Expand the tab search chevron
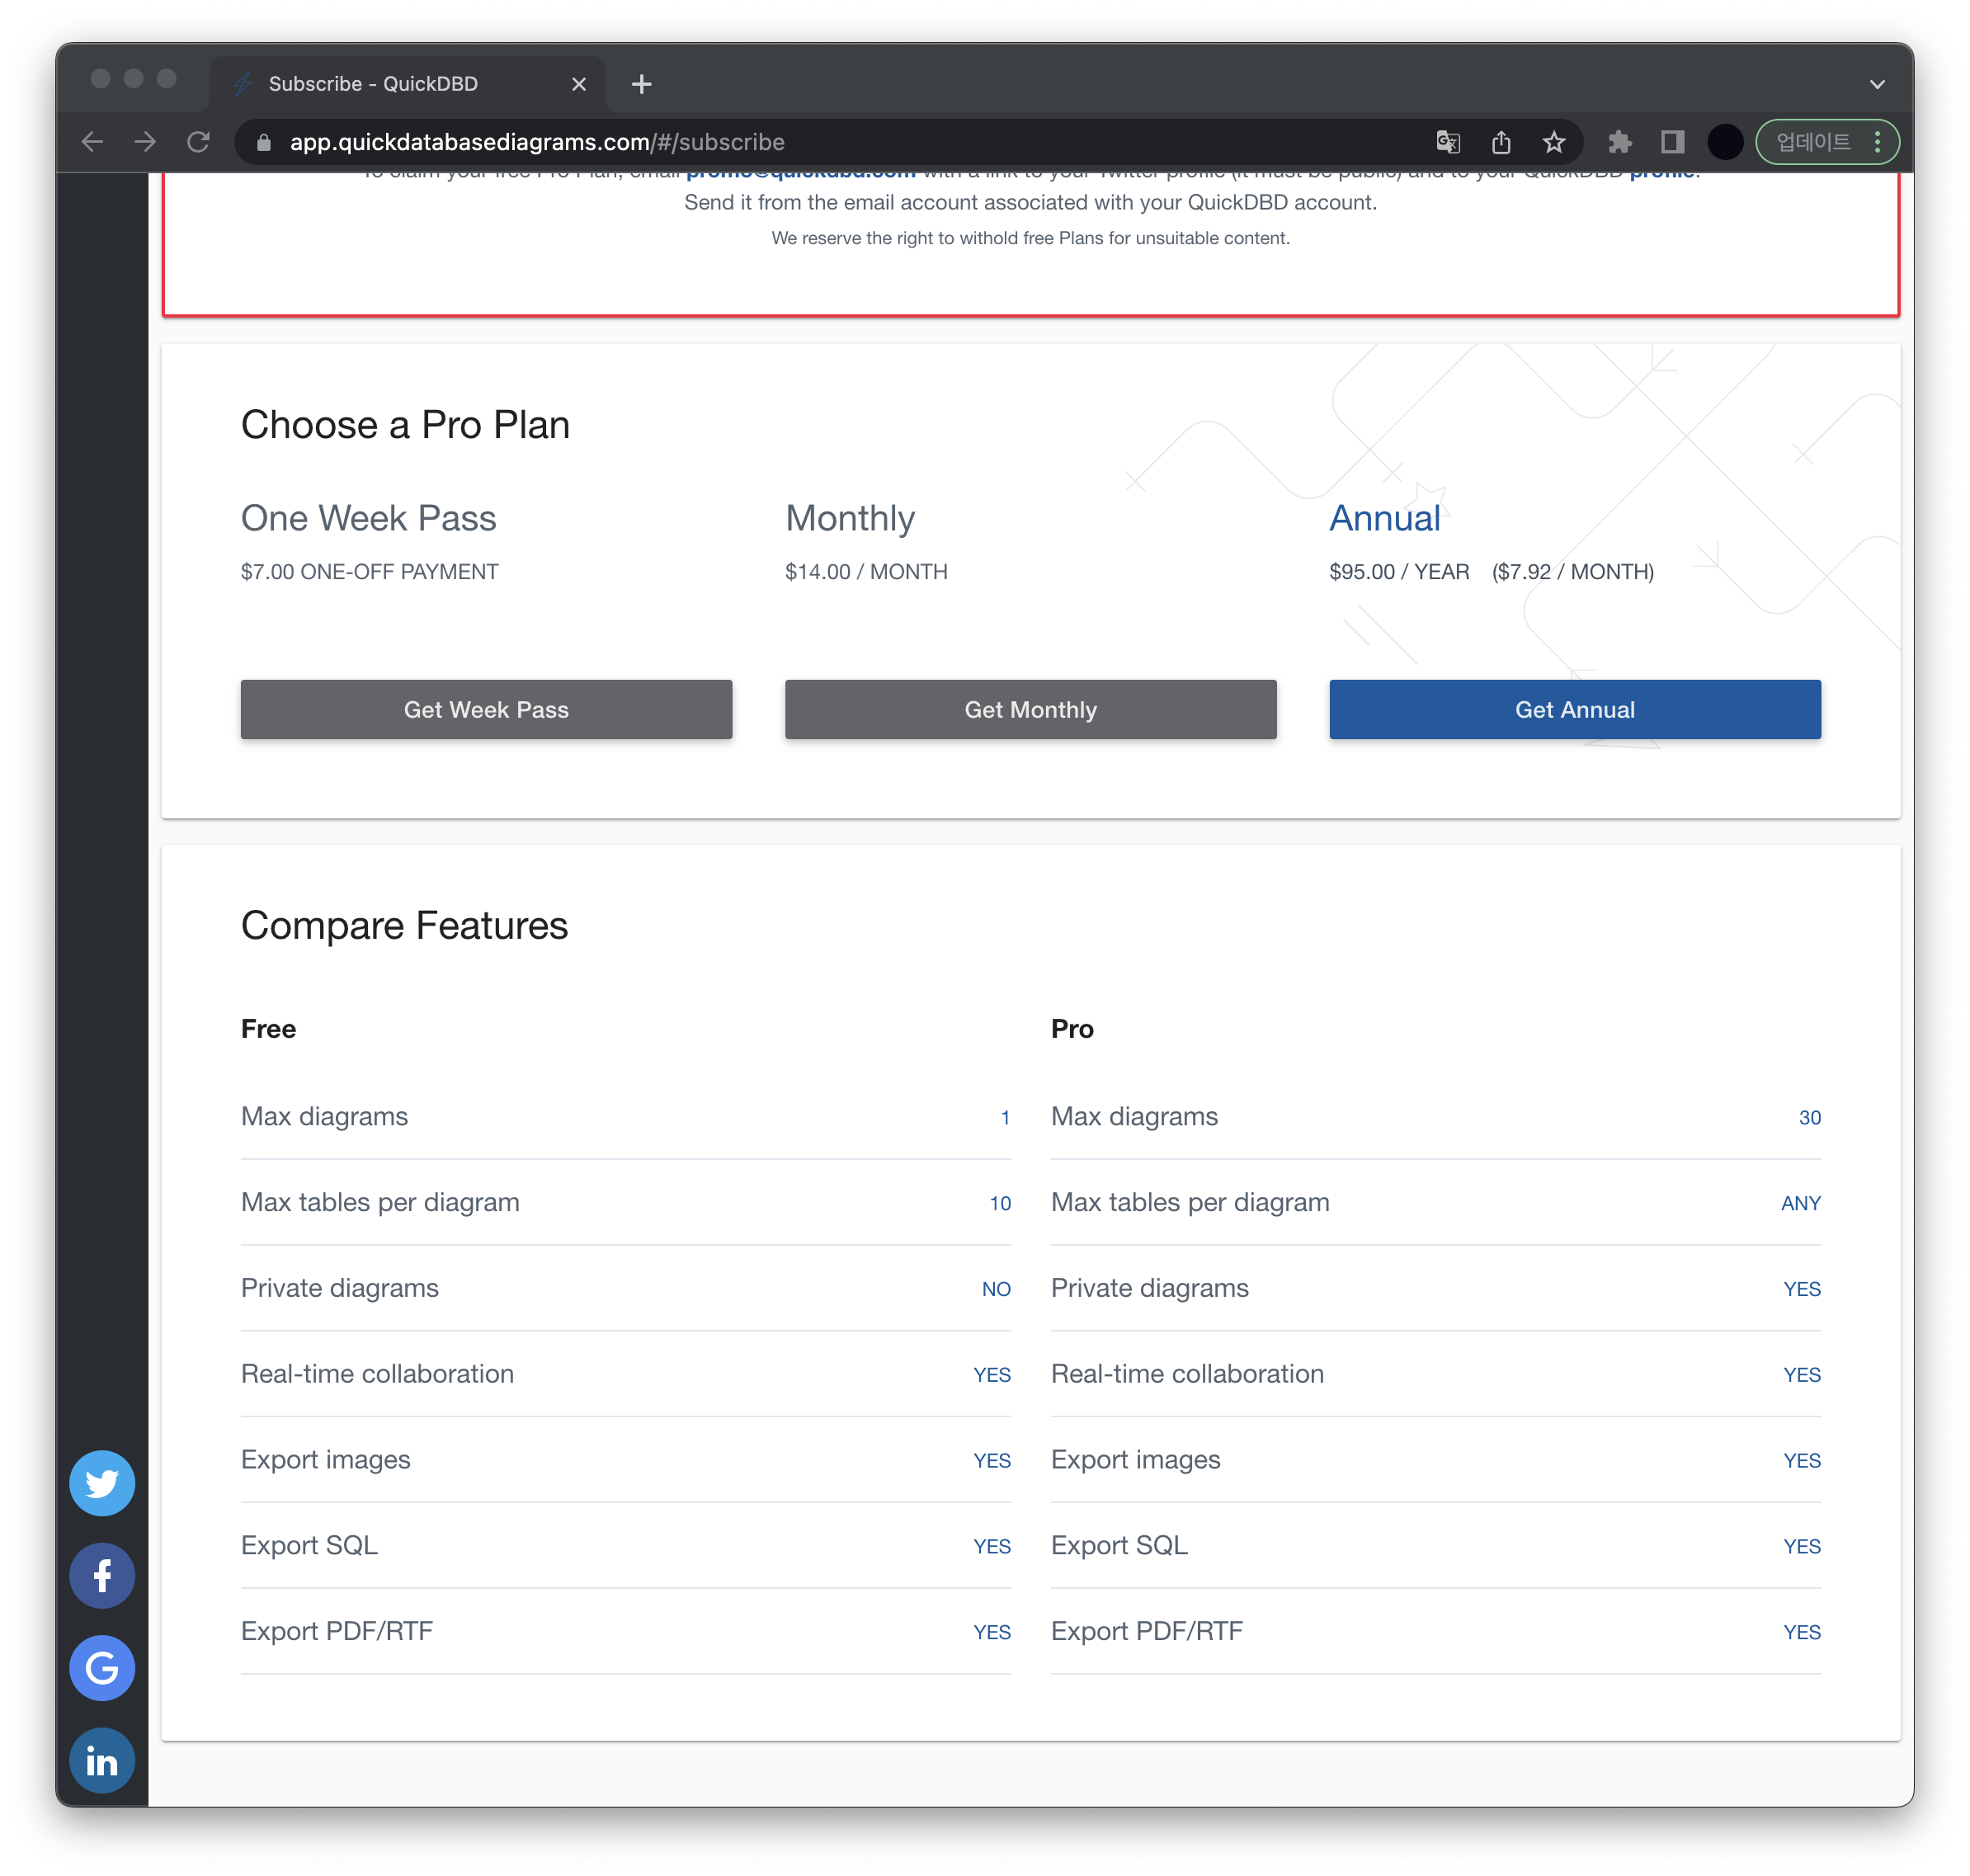 [x=1877, y=84]
